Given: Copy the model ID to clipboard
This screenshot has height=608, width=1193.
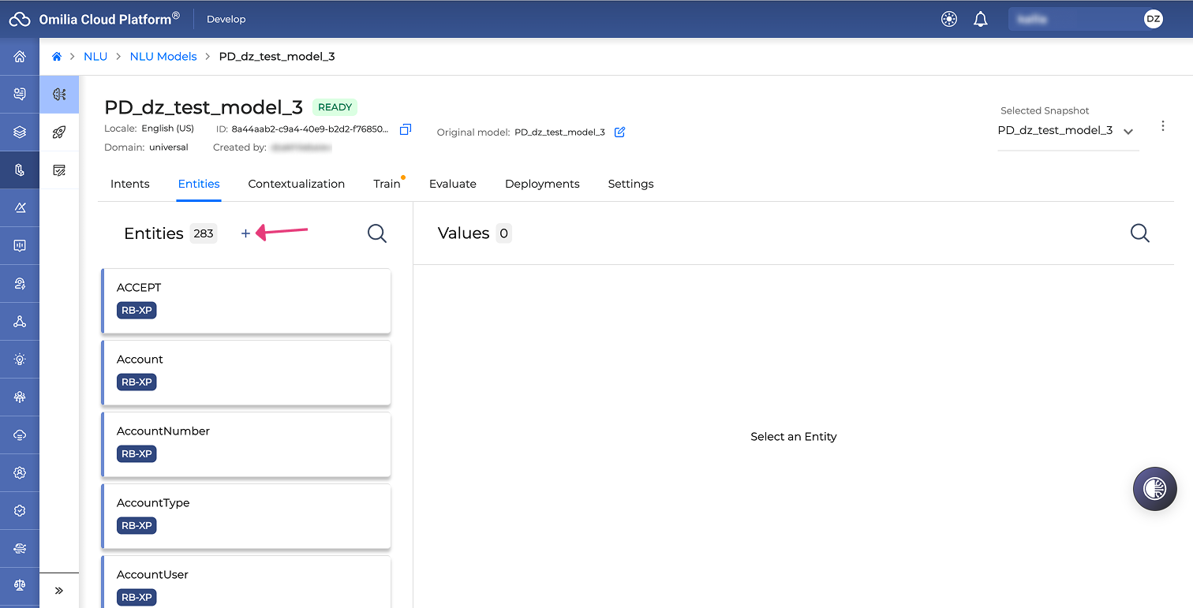Looking at the screenshot, I should [x=406, y=129].
